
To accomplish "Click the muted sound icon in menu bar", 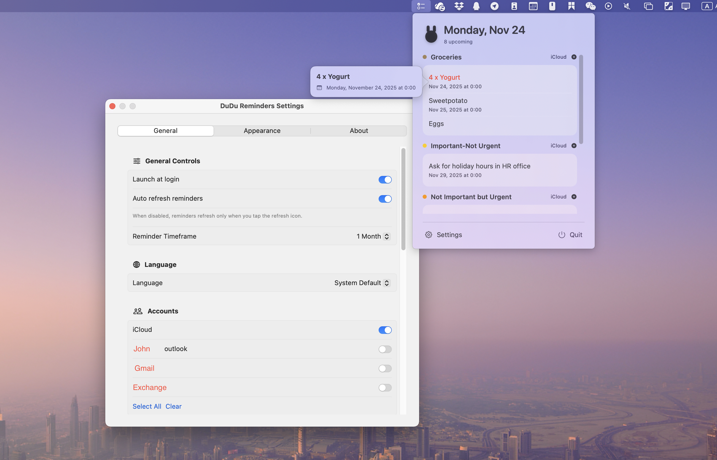I will click(627, 6).
